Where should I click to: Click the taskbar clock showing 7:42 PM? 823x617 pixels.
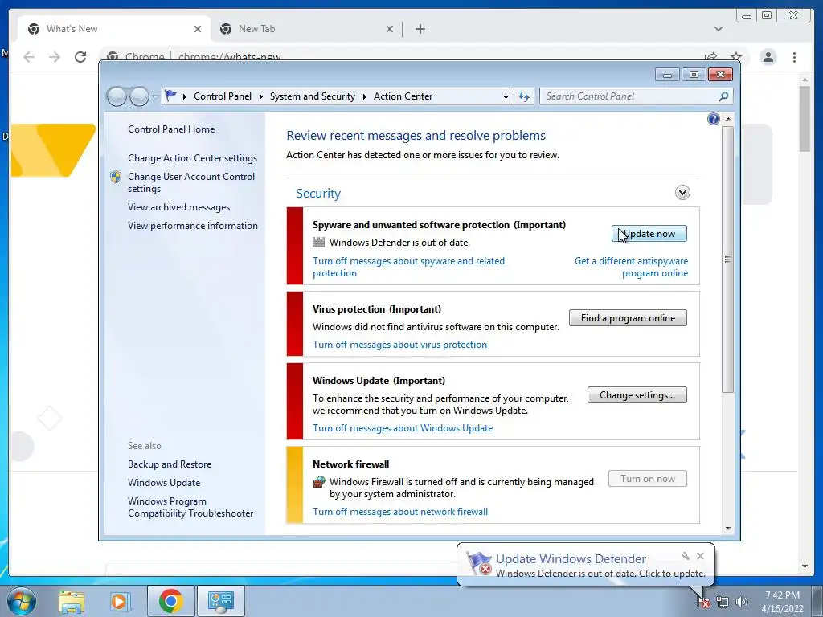[x=782, y=602]
